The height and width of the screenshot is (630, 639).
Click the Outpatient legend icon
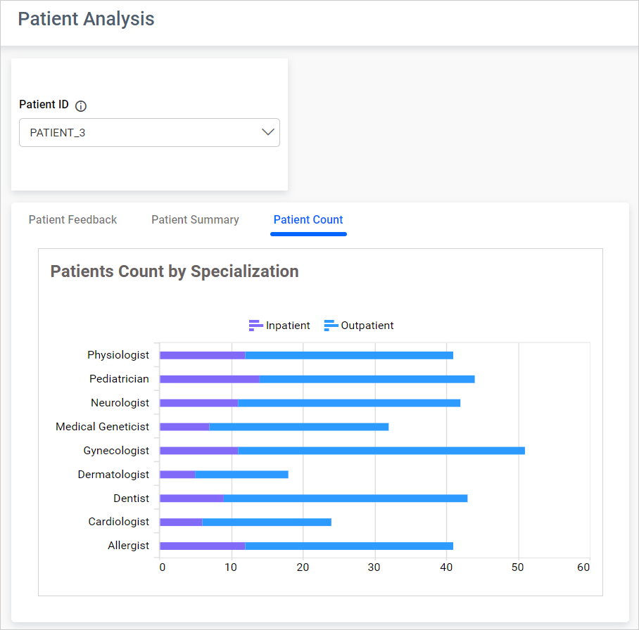331,326
